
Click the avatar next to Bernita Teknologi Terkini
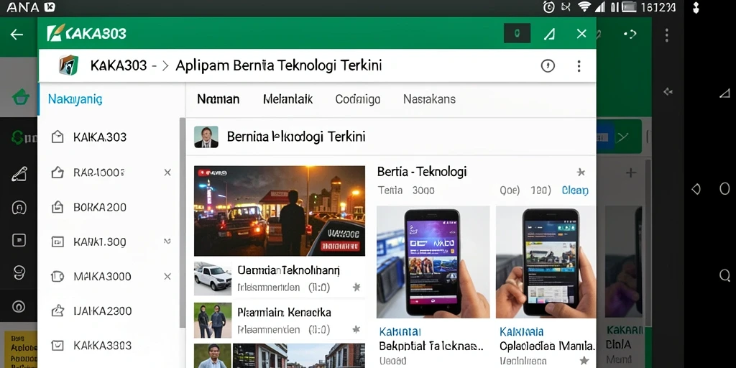(x=206, y=137)
